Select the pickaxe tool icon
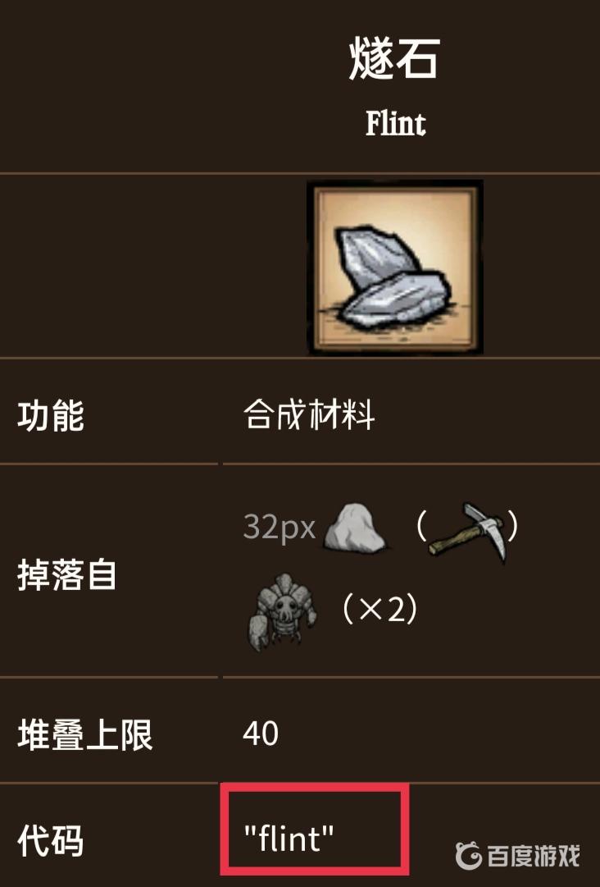 466,531
